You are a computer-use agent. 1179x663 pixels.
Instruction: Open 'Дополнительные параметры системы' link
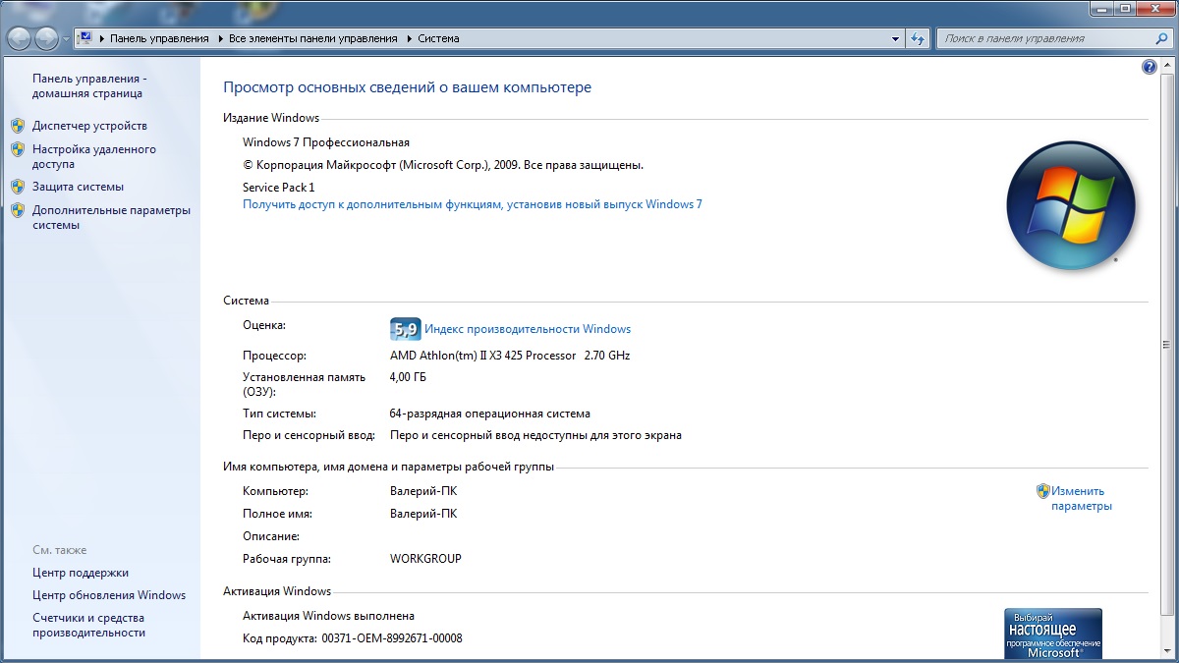click(x=111, y=217)
